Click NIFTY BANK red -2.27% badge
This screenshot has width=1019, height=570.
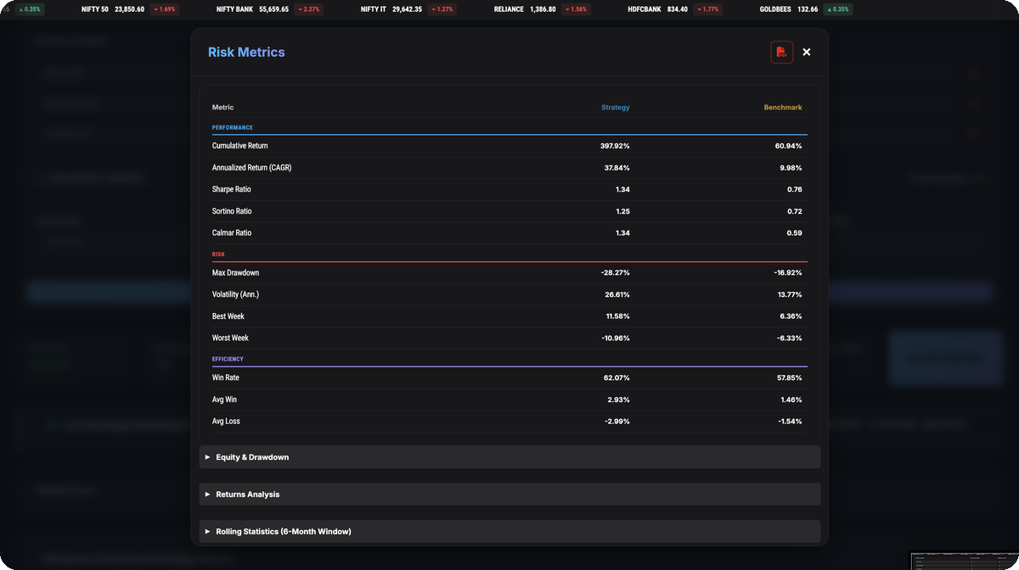pyautogui.click(x=310, y=9)
